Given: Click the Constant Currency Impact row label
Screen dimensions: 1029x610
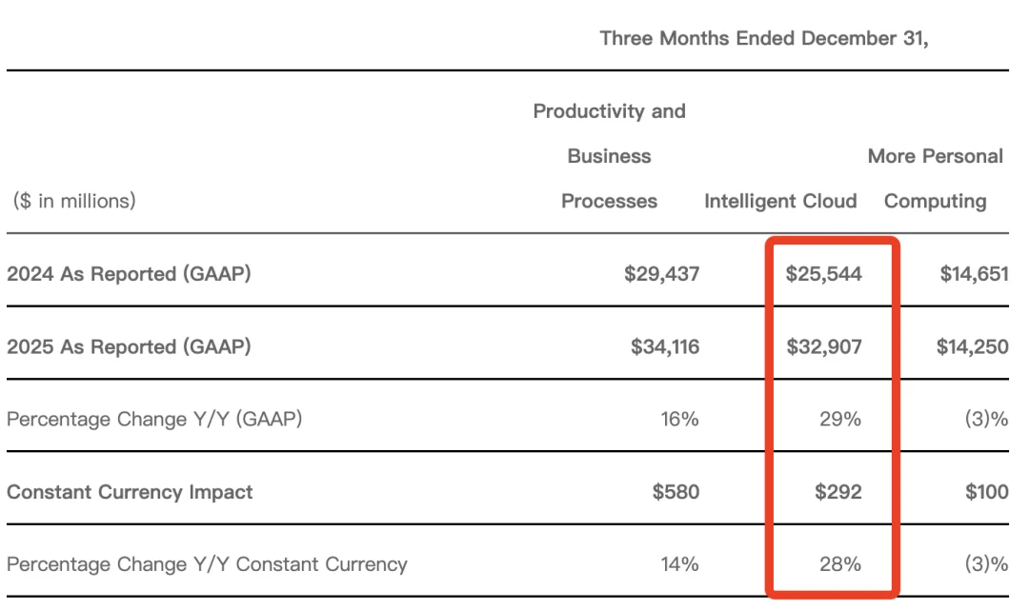Looking at the screenshot, I should point(130,492).
